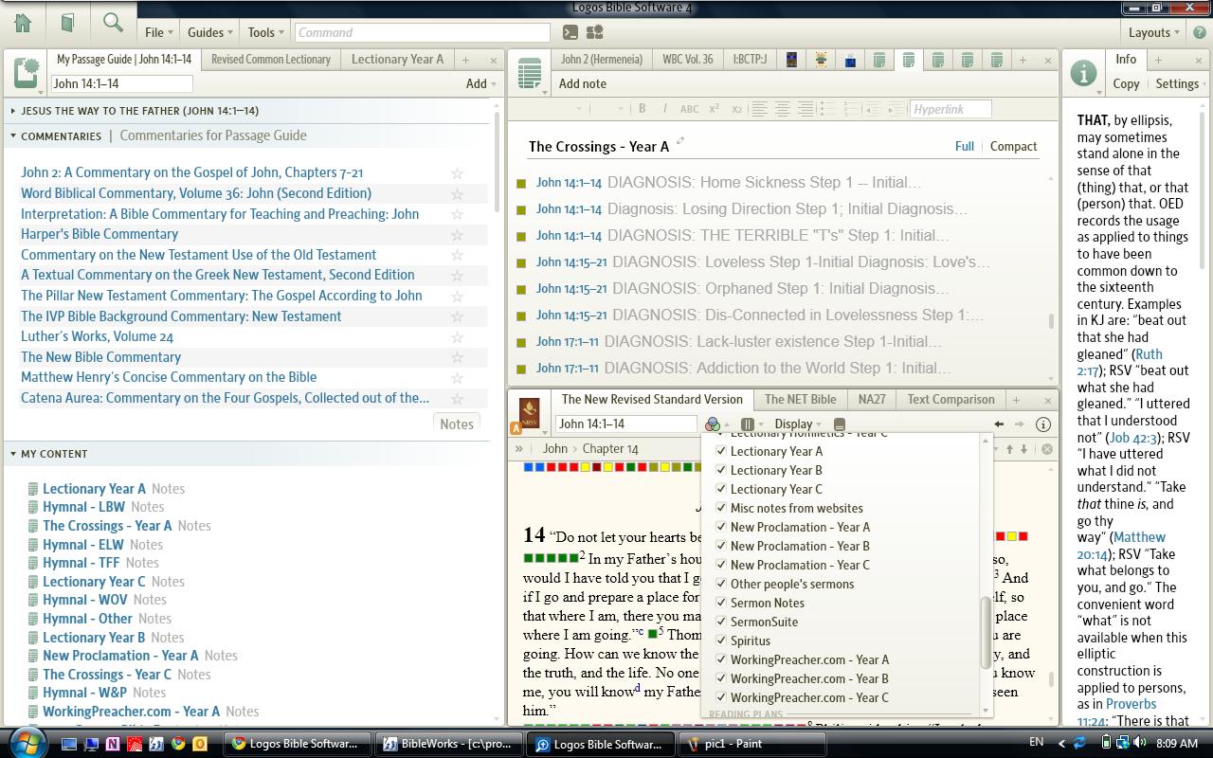Apply bold in the notes toolbar
Screen dimensions: 1213x758
643,109
